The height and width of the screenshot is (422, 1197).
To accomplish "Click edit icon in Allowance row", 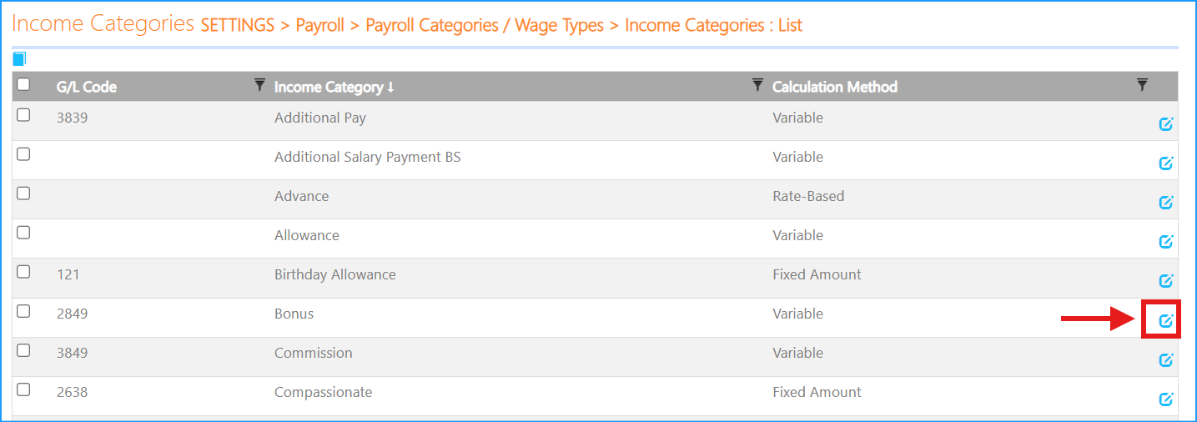I will [1165, 242].
